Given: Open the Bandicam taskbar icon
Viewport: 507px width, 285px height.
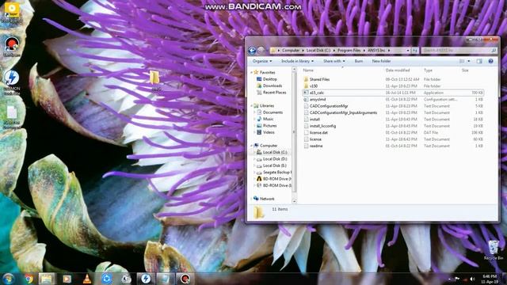Looking at the screenshot, I should click(x=185, y=279).
